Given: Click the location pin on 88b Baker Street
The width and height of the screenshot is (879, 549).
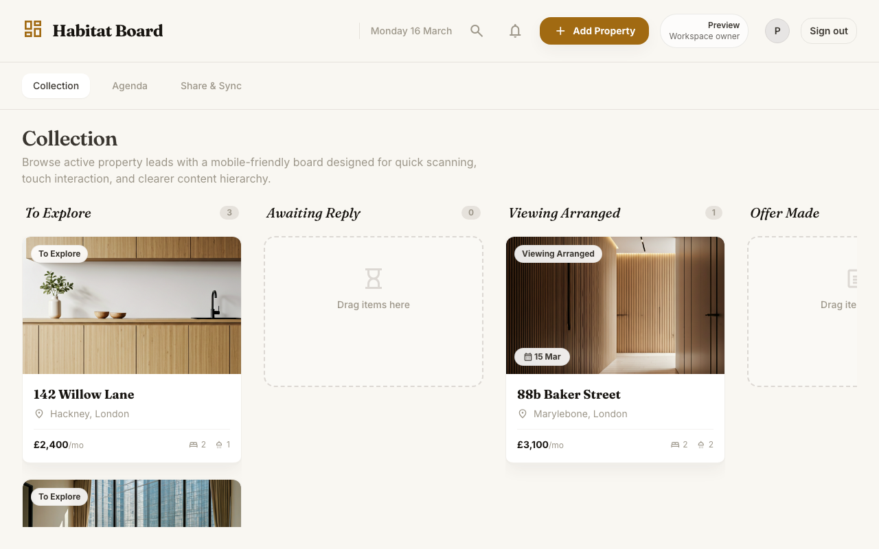Looking at the screenshot, I should point(523,414).
